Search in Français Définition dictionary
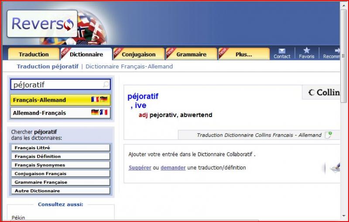The height and width of the screenshot is (222, 349). pos(61,156)
